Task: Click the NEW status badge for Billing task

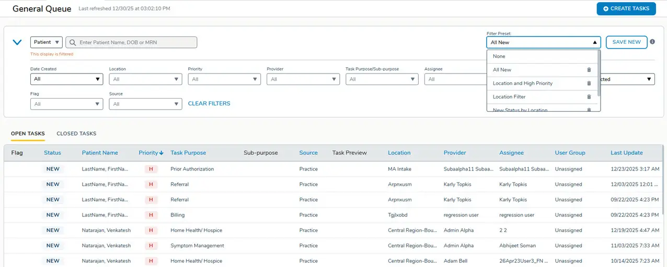Action: tap(53, 215)
